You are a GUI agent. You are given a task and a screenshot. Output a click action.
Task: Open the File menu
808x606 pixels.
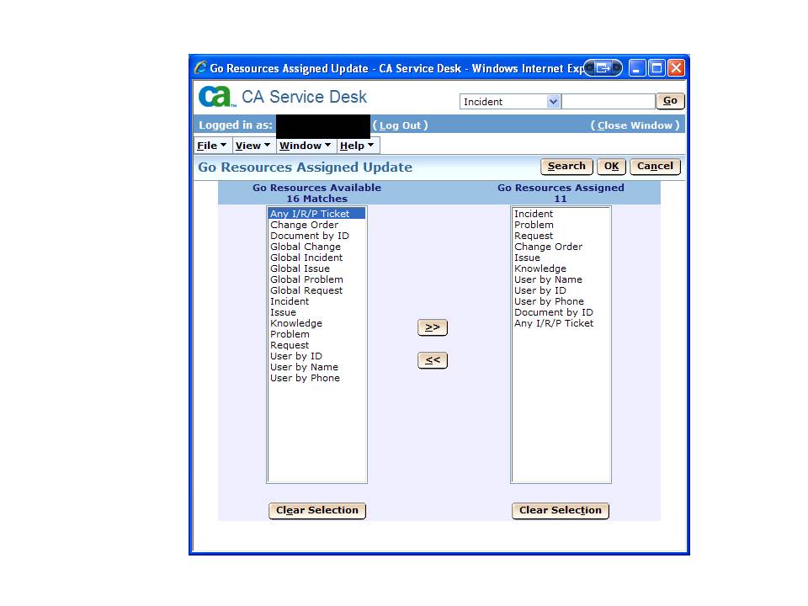(211, 146)
